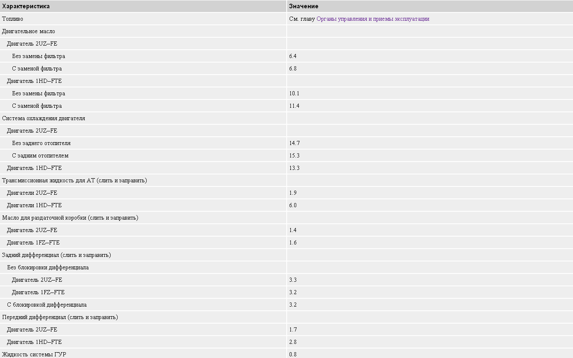The height and width of the screenshot is (358, 573).
Task: Click the value 1.4
Action: [x=293, y=230]
